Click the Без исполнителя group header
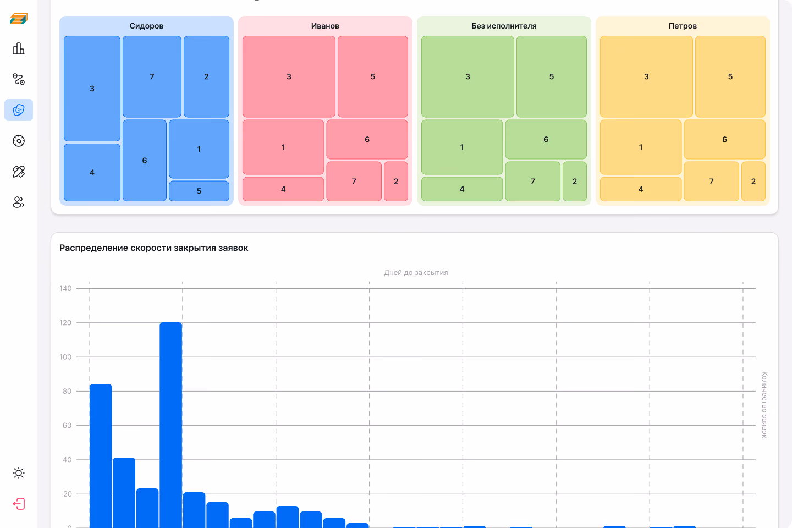This screenshot has width=792, height=528. (504, 26)
